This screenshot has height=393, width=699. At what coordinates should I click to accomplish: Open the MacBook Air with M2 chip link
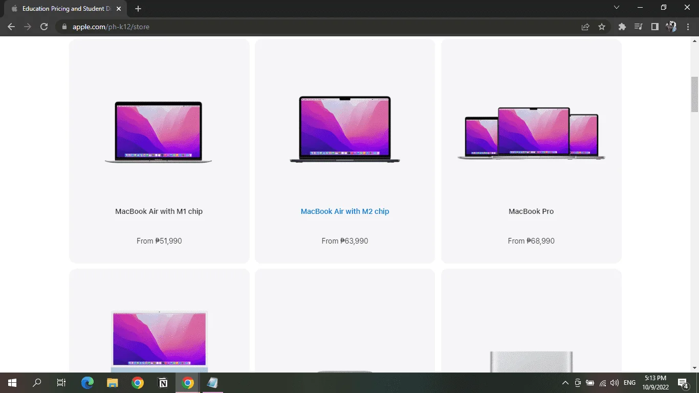tap(345, 211)
